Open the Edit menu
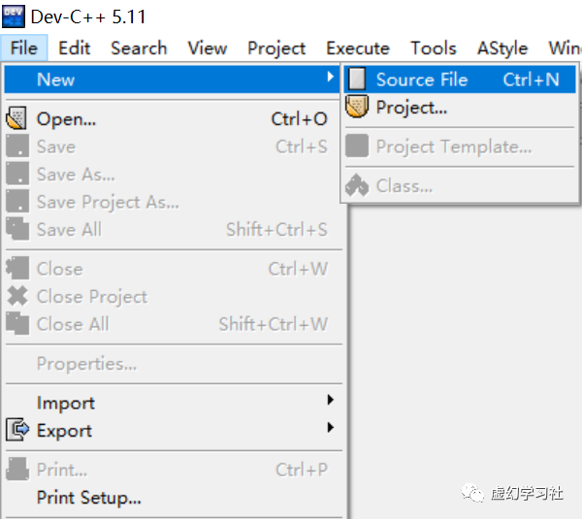This screenshot has width=582, height=519. click(x=74, y=48)
